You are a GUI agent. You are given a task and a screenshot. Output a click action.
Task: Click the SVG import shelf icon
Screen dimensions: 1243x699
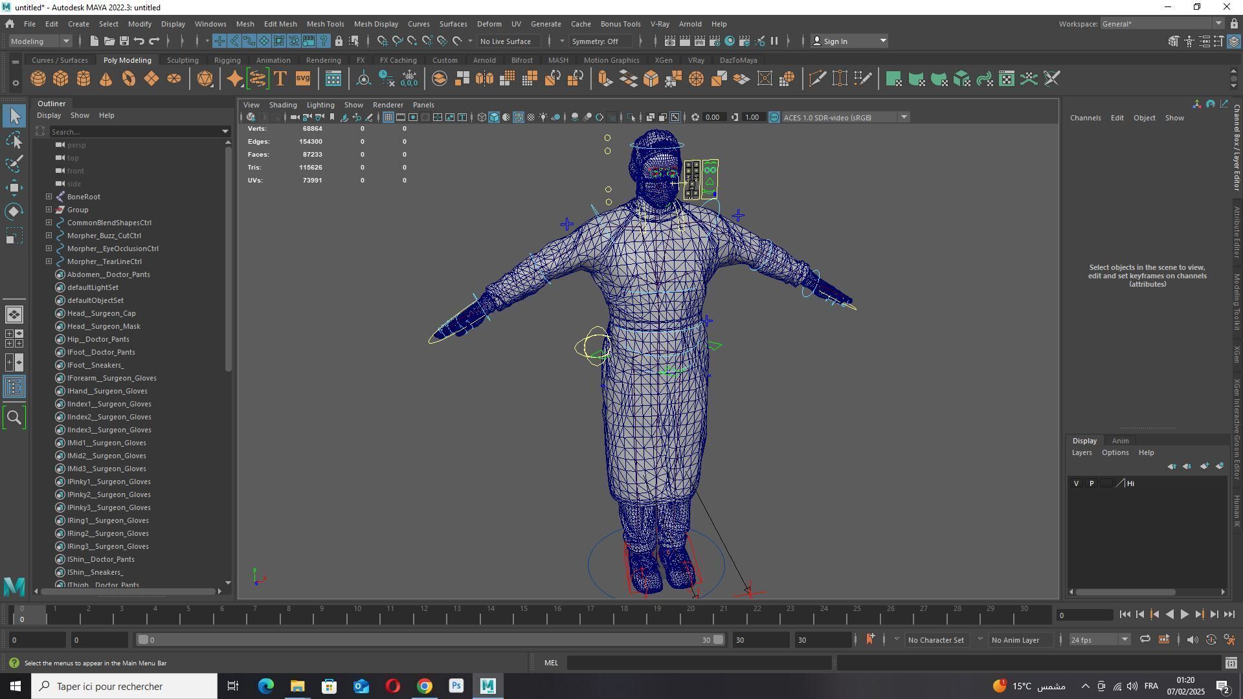[x=303, y=79]
